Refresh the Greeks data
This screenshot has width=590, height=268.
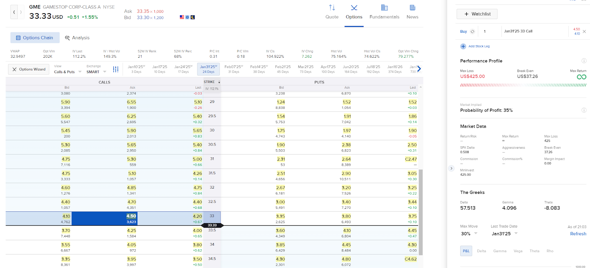[578, 234]
